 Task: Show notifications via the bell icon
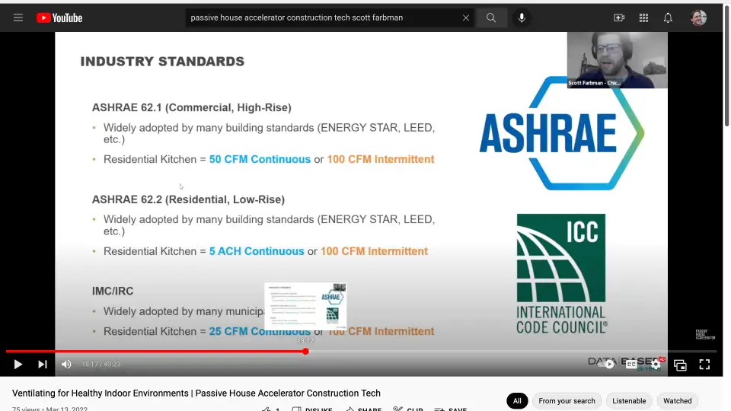click(x=668, y=18)
